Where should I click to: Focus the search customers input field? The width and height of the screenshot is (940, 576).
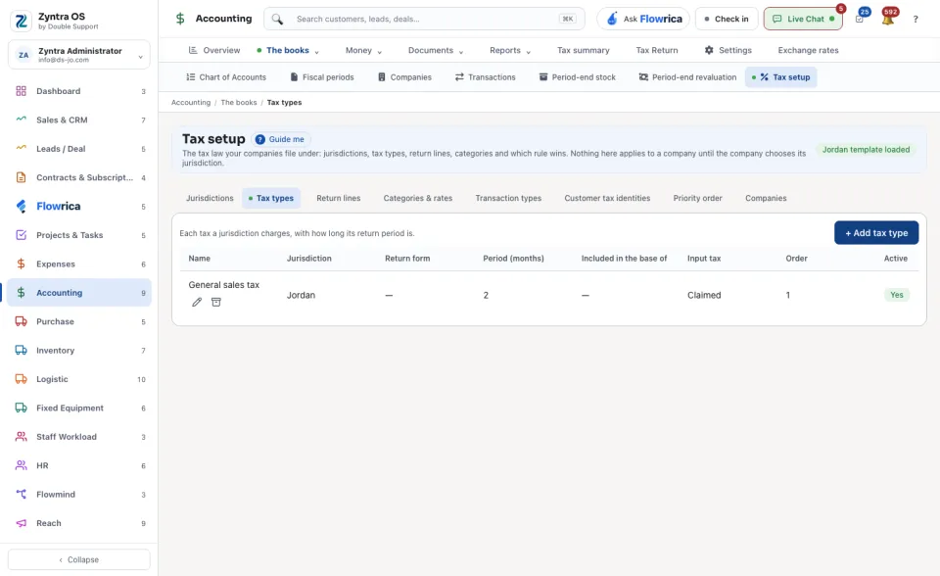tap(424, 20)
